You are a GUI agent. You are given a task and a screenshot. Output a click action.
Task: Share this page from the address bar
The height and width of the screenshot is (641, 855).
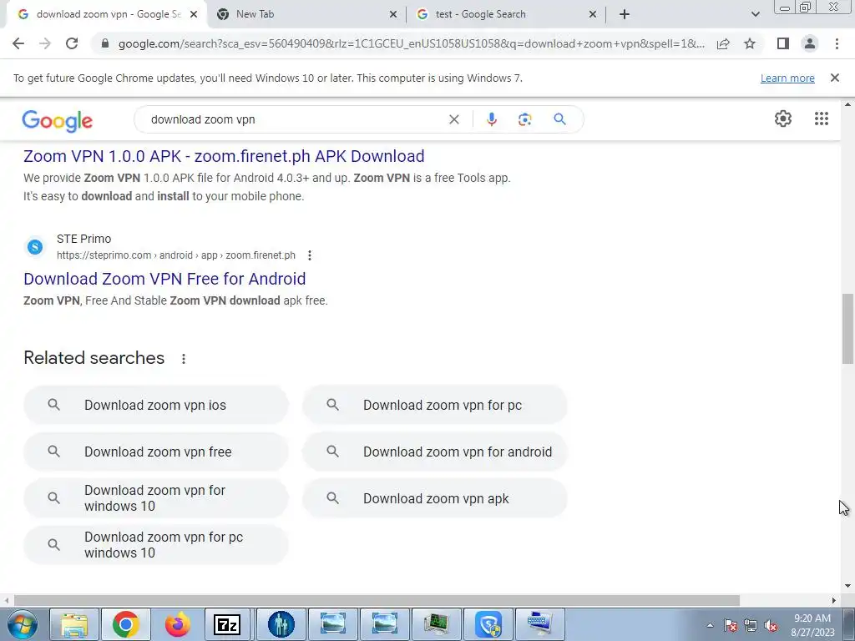pyautogui.click(x=723, y=43)
